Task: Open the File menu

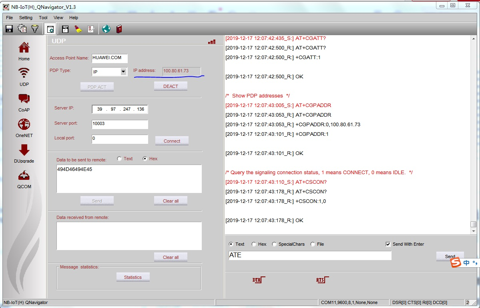Action: (x=9, y=18)
